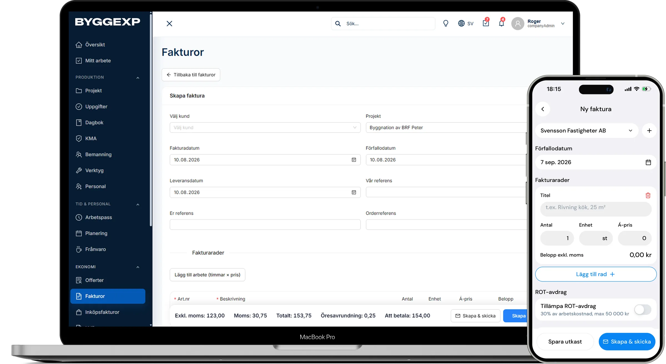The image size is (666, 364).
Task: Click Tillbaka till fakturor button
Action: click(191, 75)
